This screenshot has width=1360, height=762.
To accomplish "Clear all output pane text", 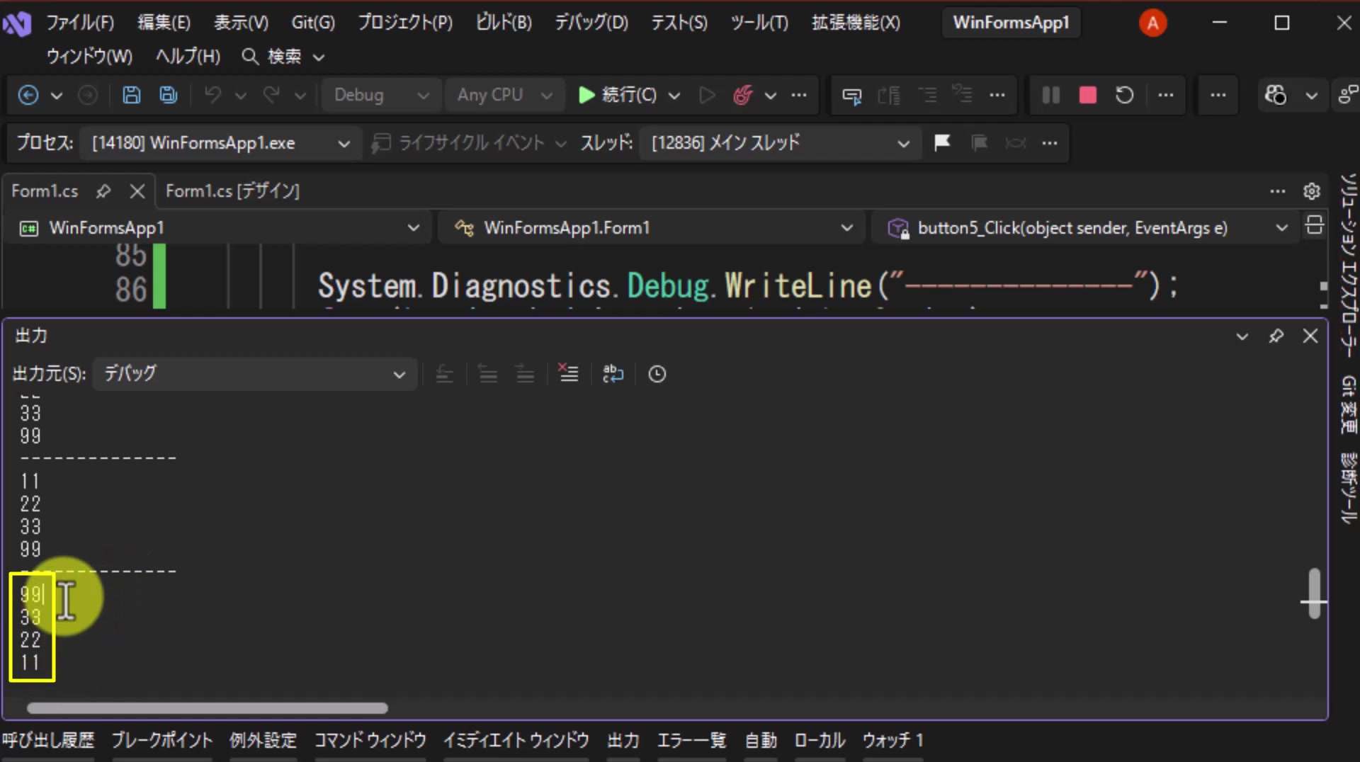I will tap(568, 373).
